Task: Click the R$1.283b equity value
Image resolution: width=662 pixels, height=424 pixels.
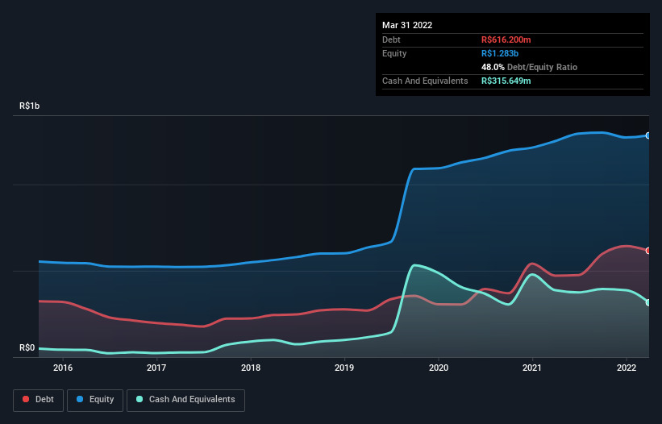Action: 500,53
